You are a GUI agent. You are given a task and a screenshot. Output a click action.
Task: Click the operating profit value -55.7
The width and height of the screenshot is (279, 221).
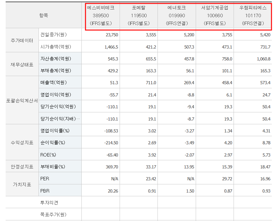pos(113,95)
